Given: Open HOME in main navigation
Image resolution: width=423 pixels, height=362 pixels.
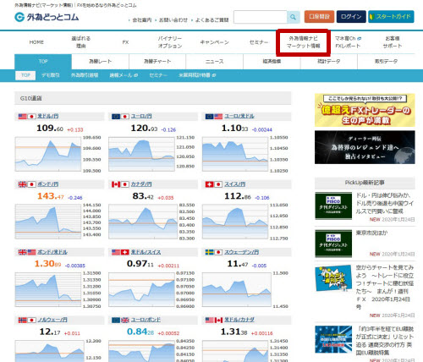Looking at the screenshot, I should click(36, 42).
